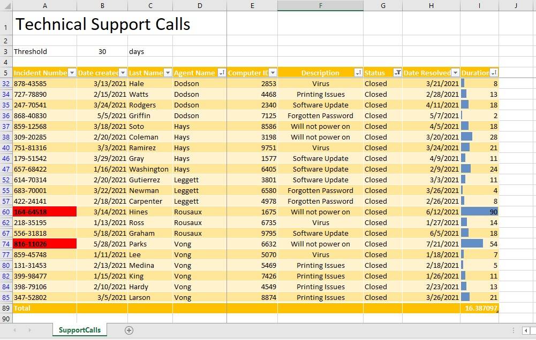Screen dimensions: 536x340
Task: Open the Duration column sort dropdown
Action: pyautogui.click(x=494, y=73)
